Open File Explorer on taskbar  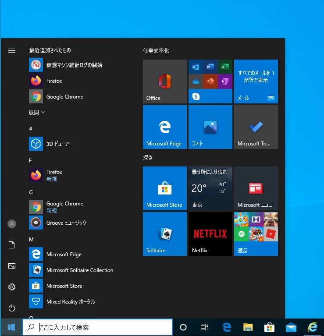[x=248, y=327]
